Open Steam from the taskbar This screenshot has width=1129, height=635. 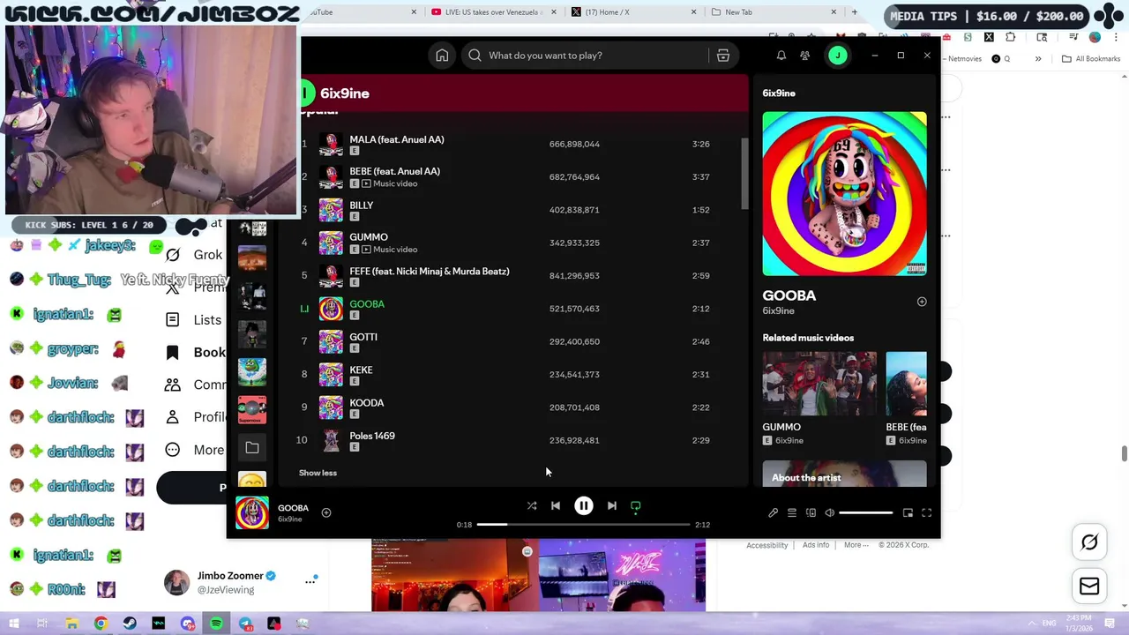coord(130,624)
